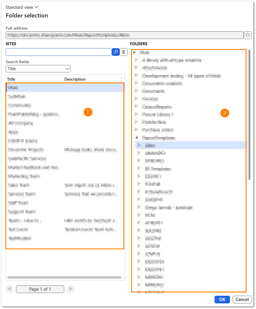Select the highlighted first row in Sites list
The width and height of the screenshot is (256, 309).
coord(59,88)
